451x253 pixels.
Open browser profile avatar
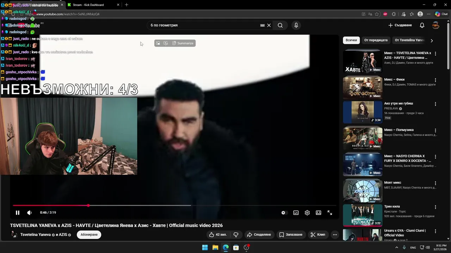420,14
